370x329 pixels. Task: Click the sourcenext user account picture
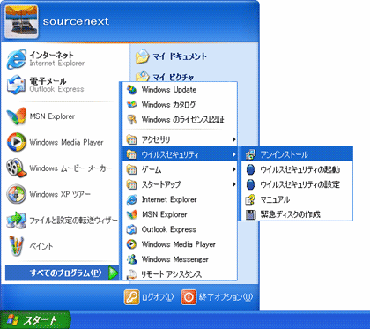21,21
